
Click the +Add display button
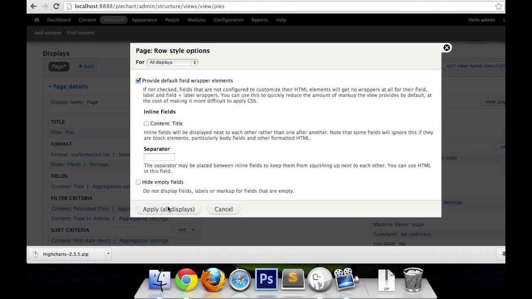pyautogui.click(x=86, y=66)
